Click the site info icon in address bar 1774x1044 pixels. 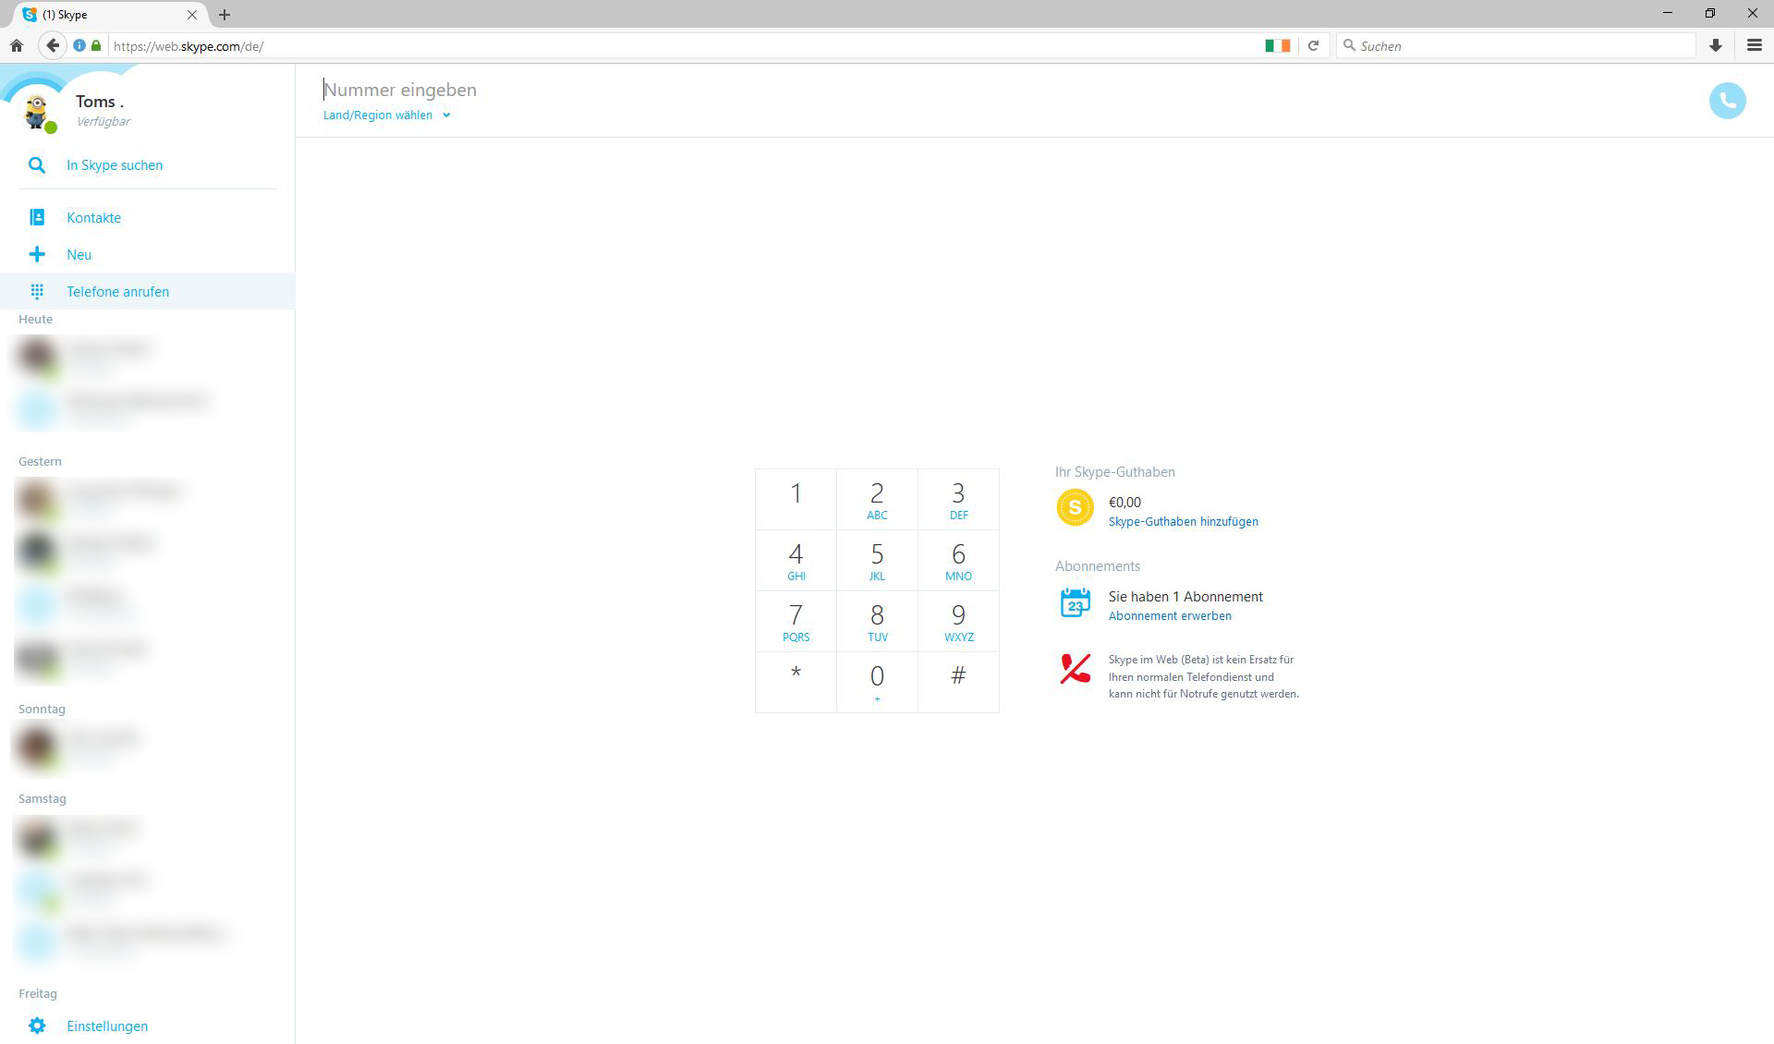click(79, 45)
